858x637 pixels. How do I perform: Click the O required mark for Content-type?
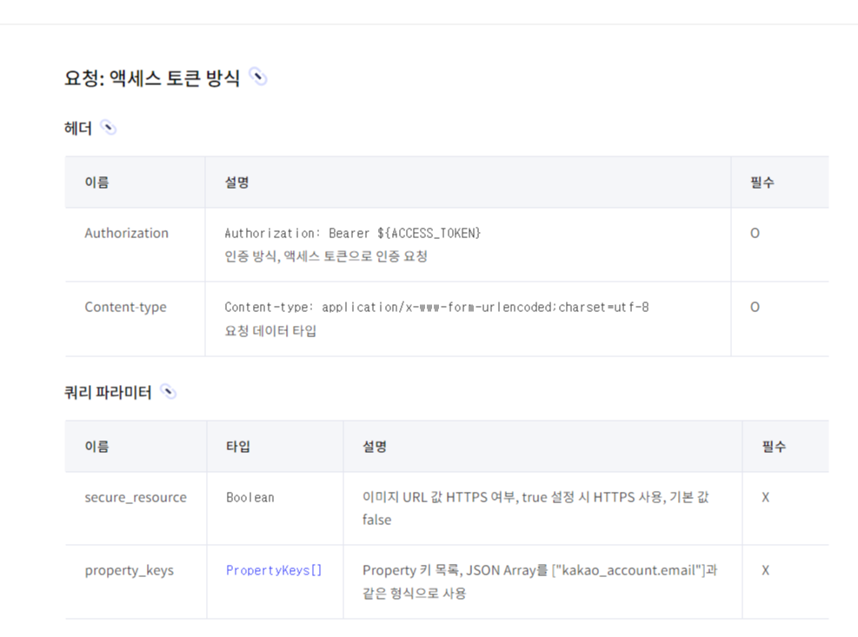click(755, 307)
